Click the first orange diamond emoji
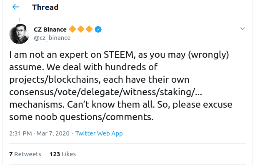The height and width of the screenshot is (165, 255). pos(72,30)
